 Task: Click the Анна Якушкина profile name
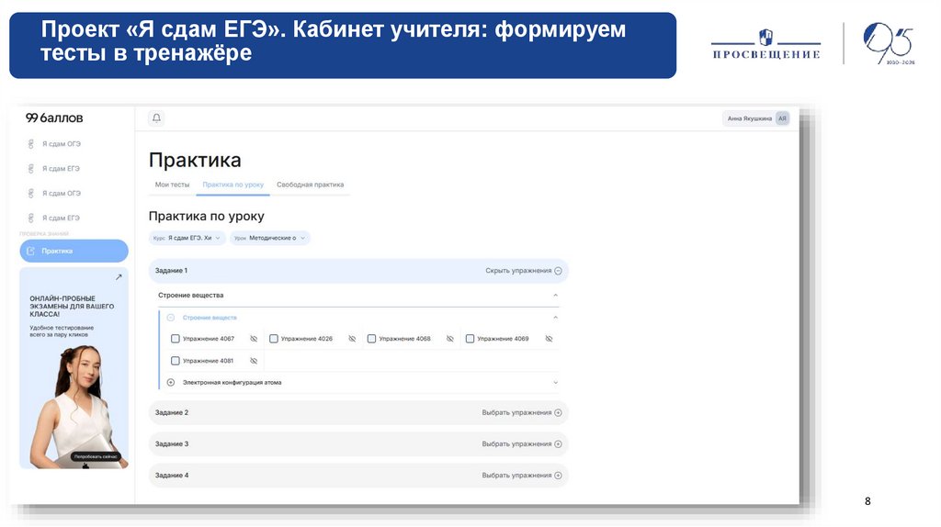750,118
